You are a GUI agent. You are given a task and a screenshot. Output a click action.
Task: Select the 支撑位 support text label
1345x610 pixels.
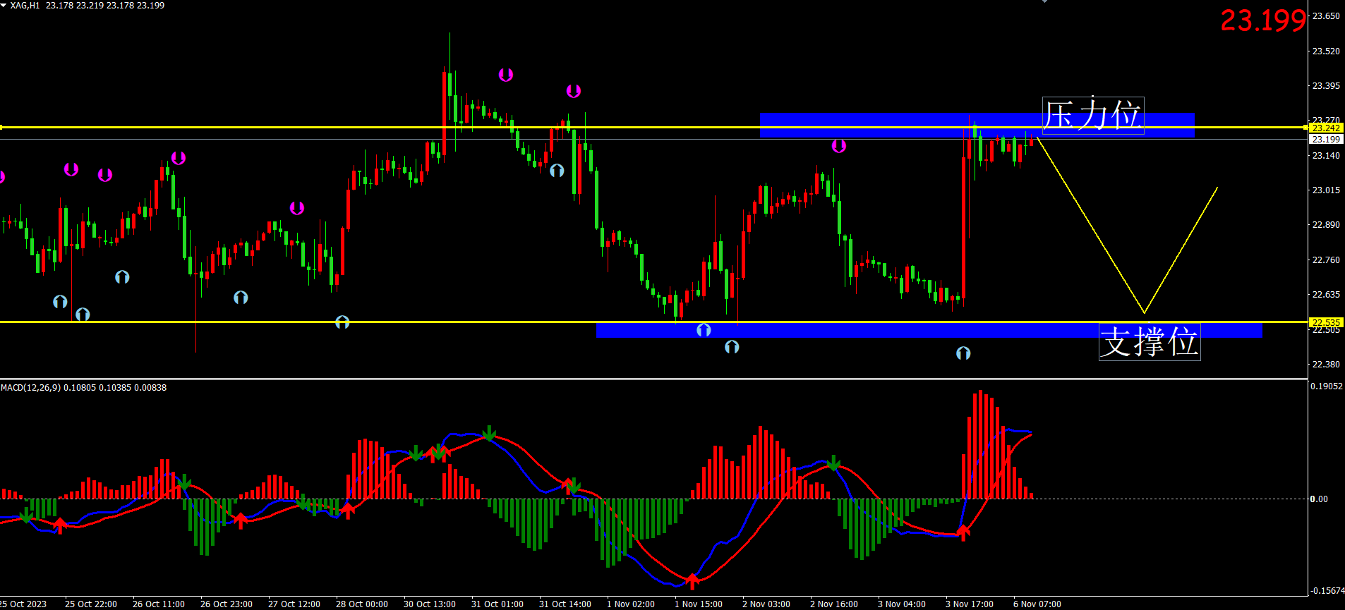click(x=1149, y=342)
